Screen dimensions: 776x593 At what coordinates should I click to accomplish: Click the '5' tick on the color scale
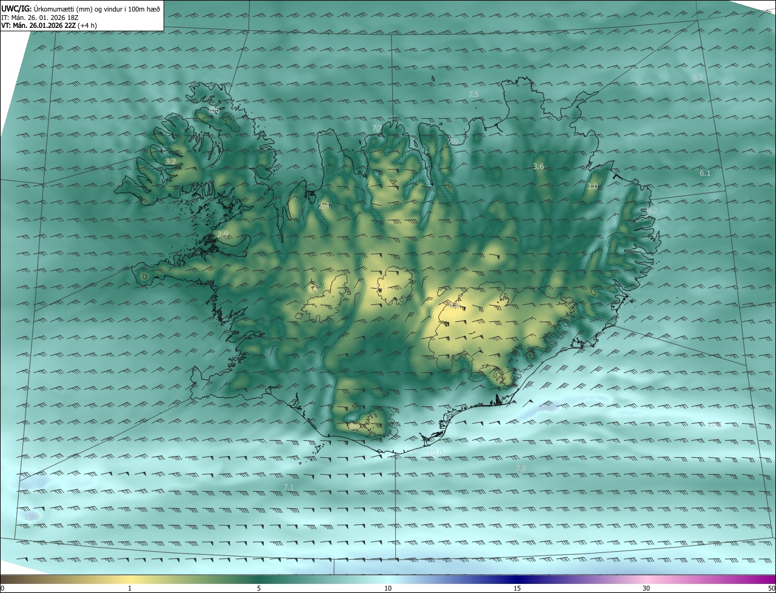[x=259, y=588]
